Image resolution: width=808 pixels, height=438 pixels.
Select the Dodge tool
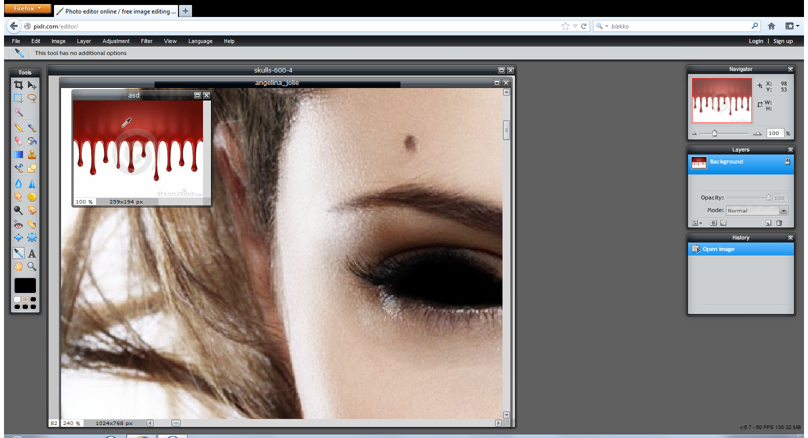tap(18, 210)
